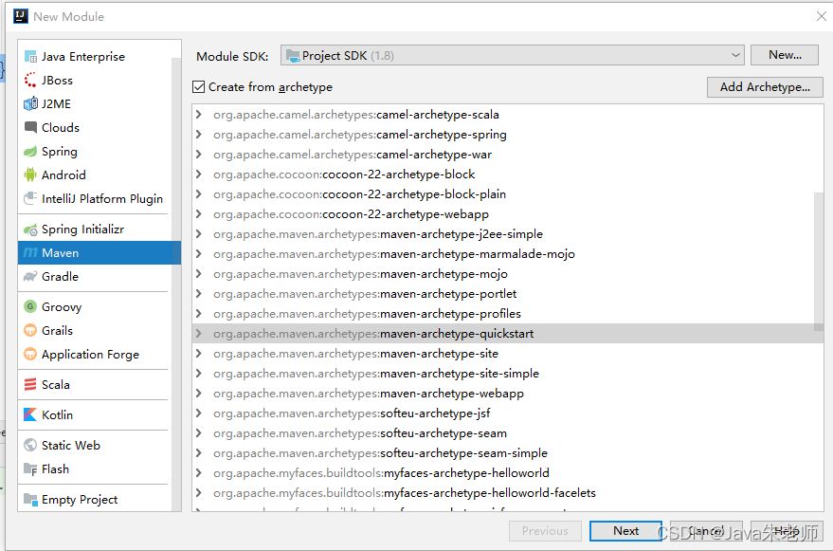Select maven-archetype-profiles row

(508, 314)
